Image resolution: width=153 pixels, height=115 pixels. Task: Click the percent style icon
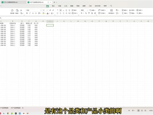[x=86, y=13]
